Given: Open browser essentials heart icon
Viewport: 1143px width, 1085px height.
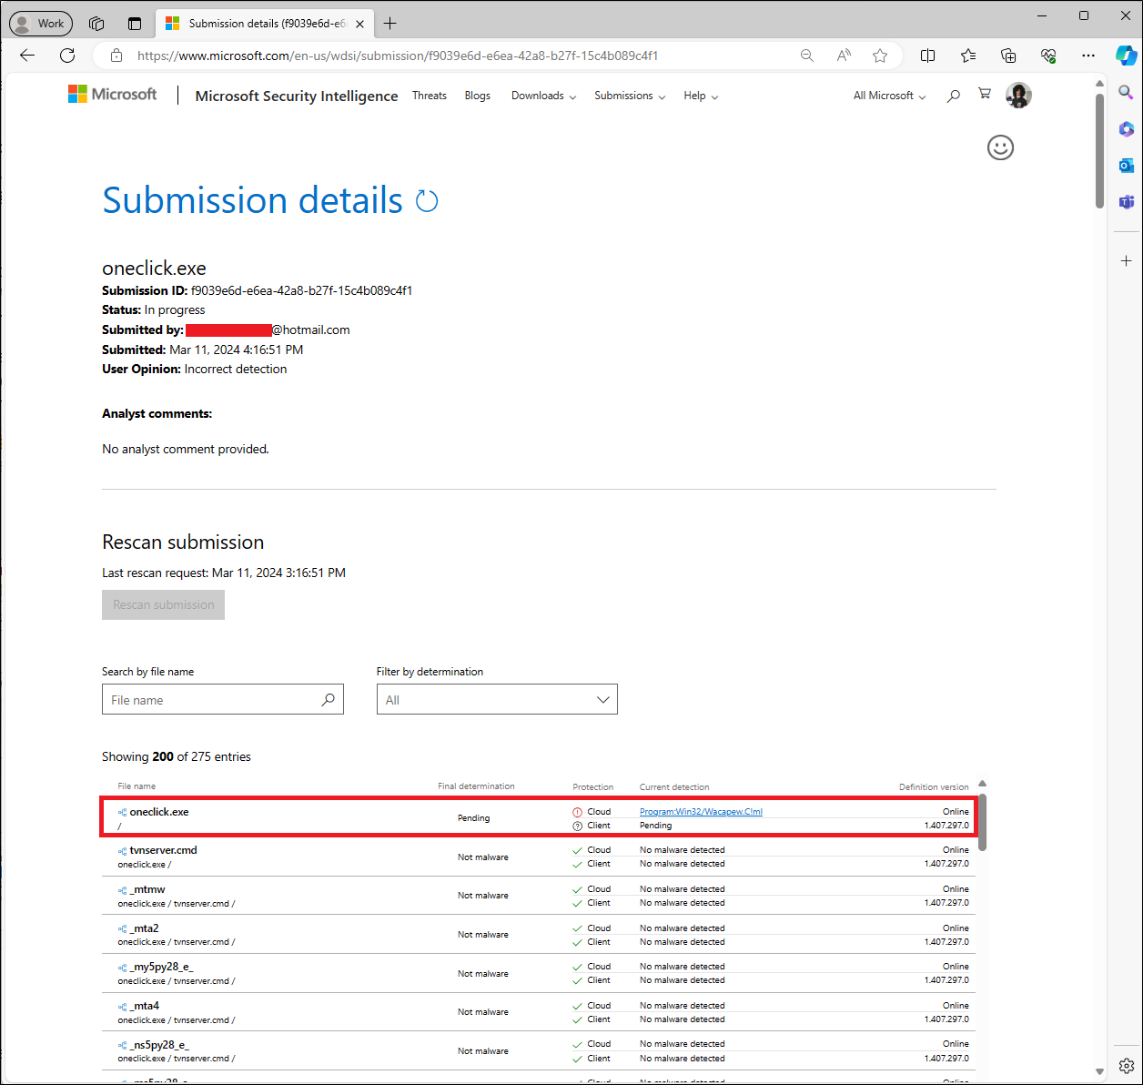Looking at the screenshot, I should 1048,56.
